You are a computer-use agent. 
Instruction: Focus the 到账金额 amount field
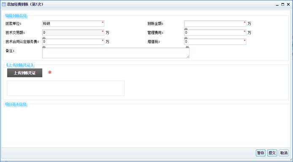(x=215, y=24)
